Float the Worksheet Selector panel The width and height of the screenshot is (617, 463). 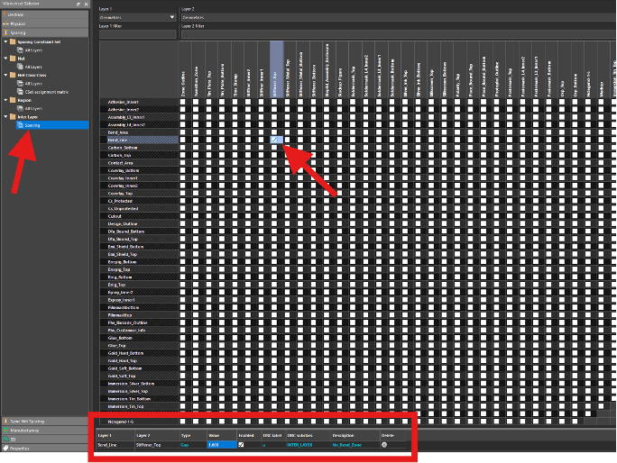78,4
